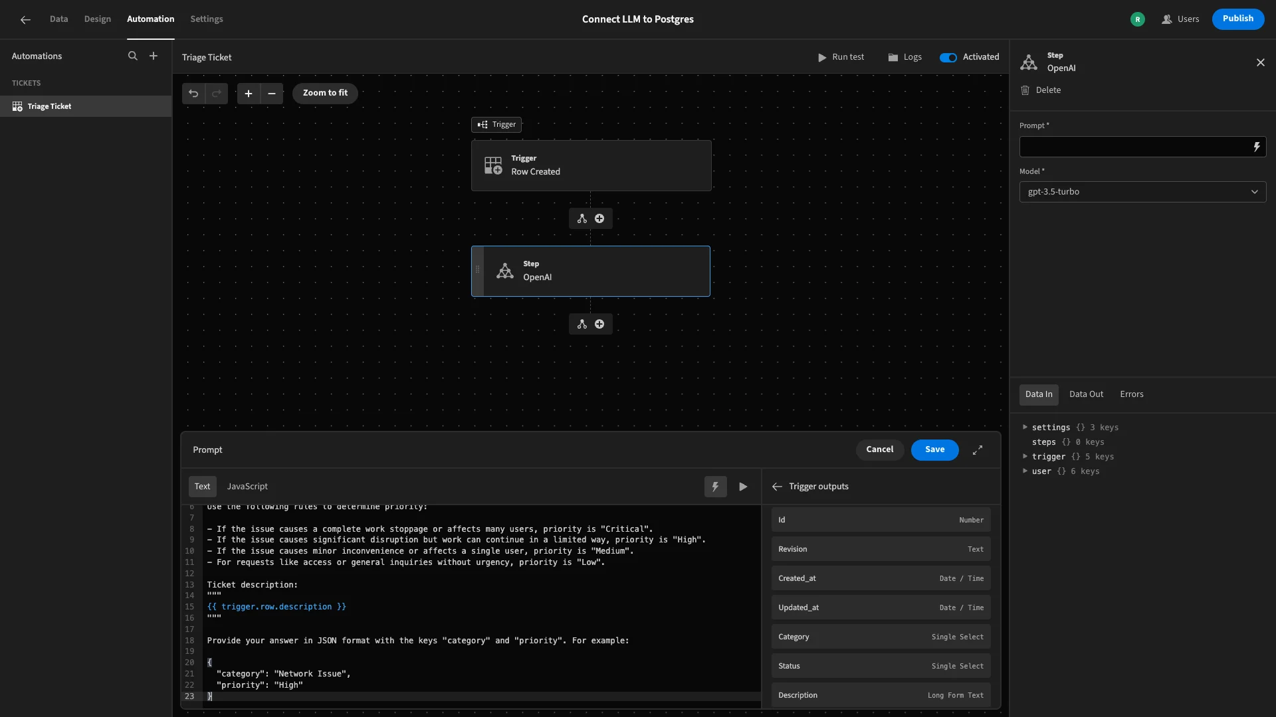
Task: Undo the last canvas change
Action: (193, 94)
